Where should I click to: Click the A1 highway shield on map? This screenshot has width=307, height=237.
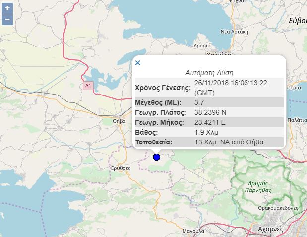[88, 86]
